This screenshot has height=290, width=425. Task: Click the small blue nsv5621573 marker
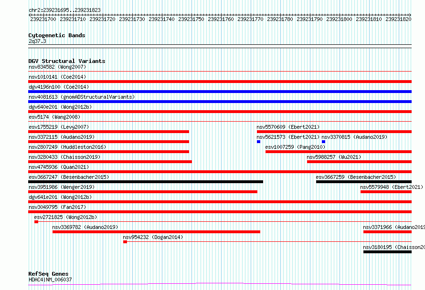pos(258,142)
